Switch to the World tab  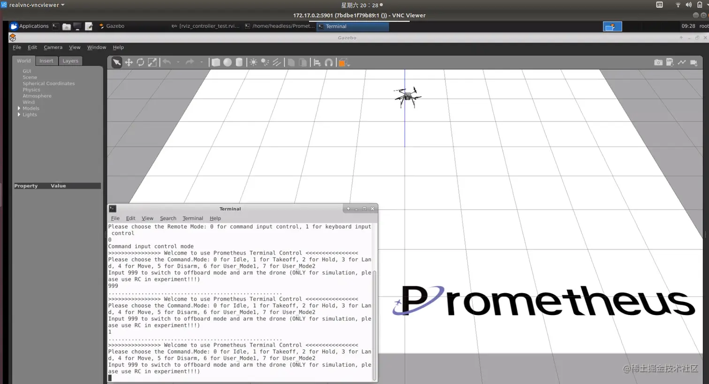(x=23, y=61)
